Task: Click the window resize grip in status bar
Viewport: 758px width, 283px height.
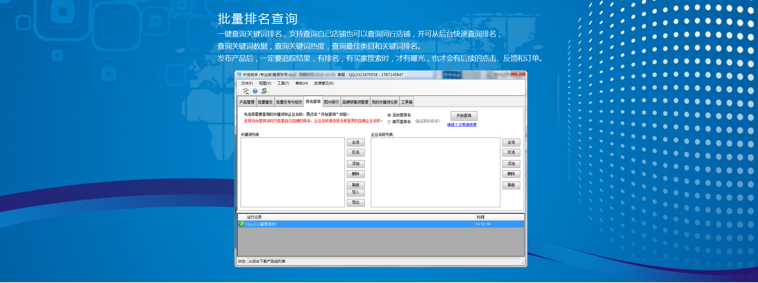Action: point(523,262)
